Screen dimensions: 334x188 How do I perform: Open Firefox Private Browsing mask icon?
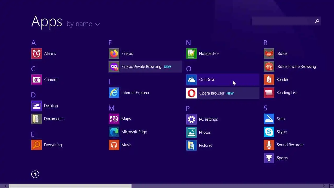(x=114, y=67)
